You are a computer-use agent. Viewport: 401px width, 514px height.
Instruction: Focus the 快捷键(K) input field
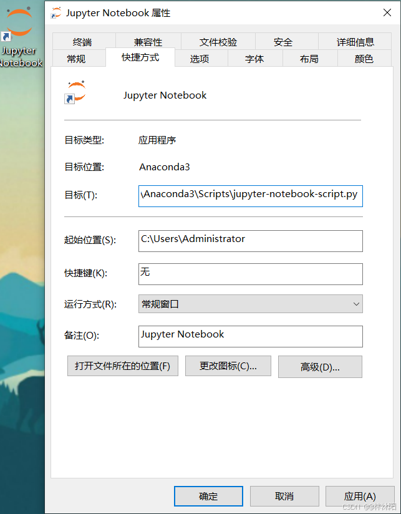click(x=250, y=274)
